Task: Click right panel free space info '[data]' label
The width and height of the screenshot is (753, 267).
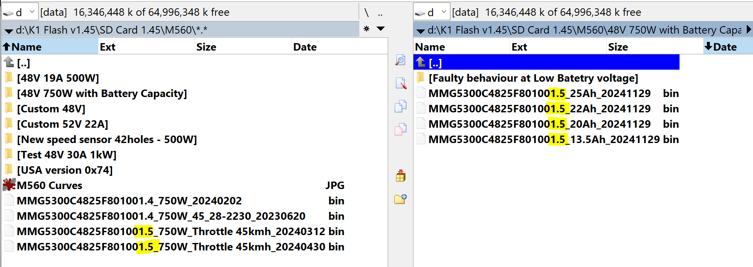Action: click(x=465, y=12)
